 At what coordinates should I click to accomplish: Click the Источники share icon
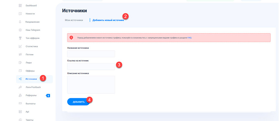(20, 79)
